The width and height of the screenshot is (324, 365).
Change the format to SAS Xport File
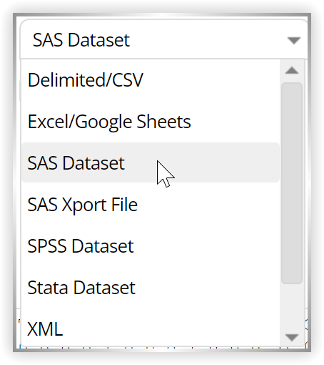(151, 205)
